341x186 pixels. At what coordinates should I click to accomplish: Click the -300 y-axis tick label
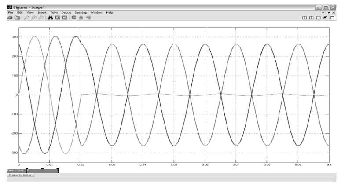coord(15,153)
